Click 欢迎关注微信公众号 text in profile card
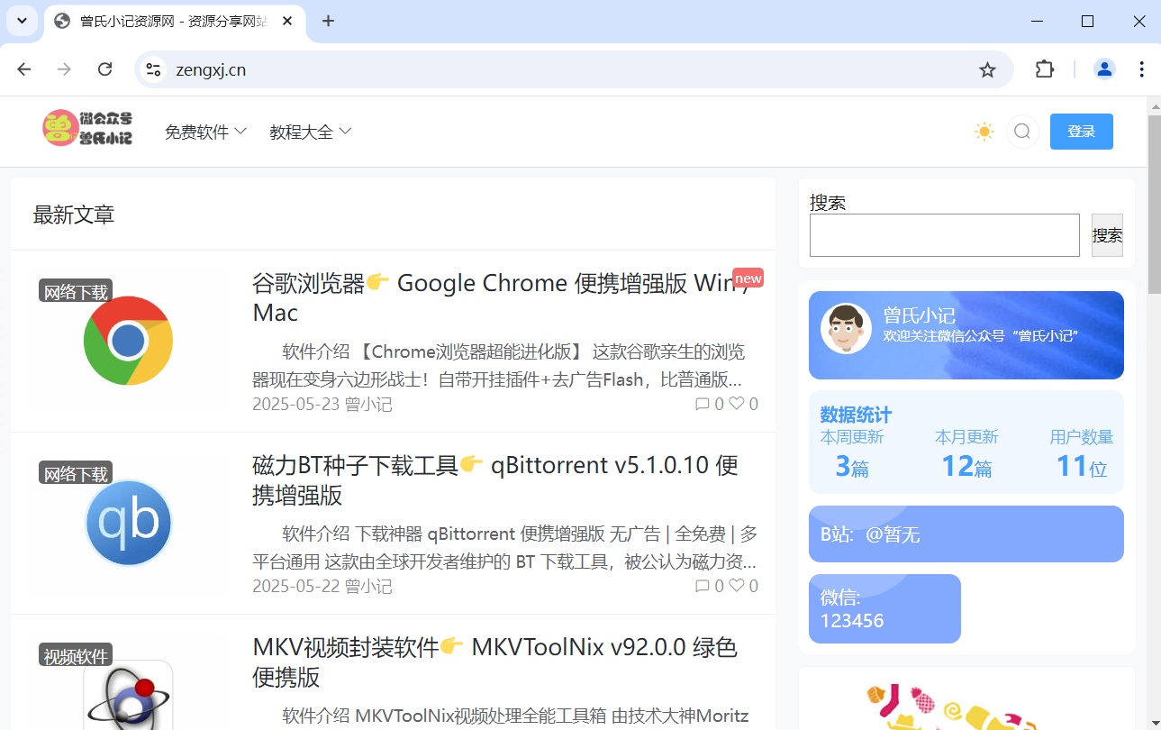1161x730 pixels. click(981, 335)
